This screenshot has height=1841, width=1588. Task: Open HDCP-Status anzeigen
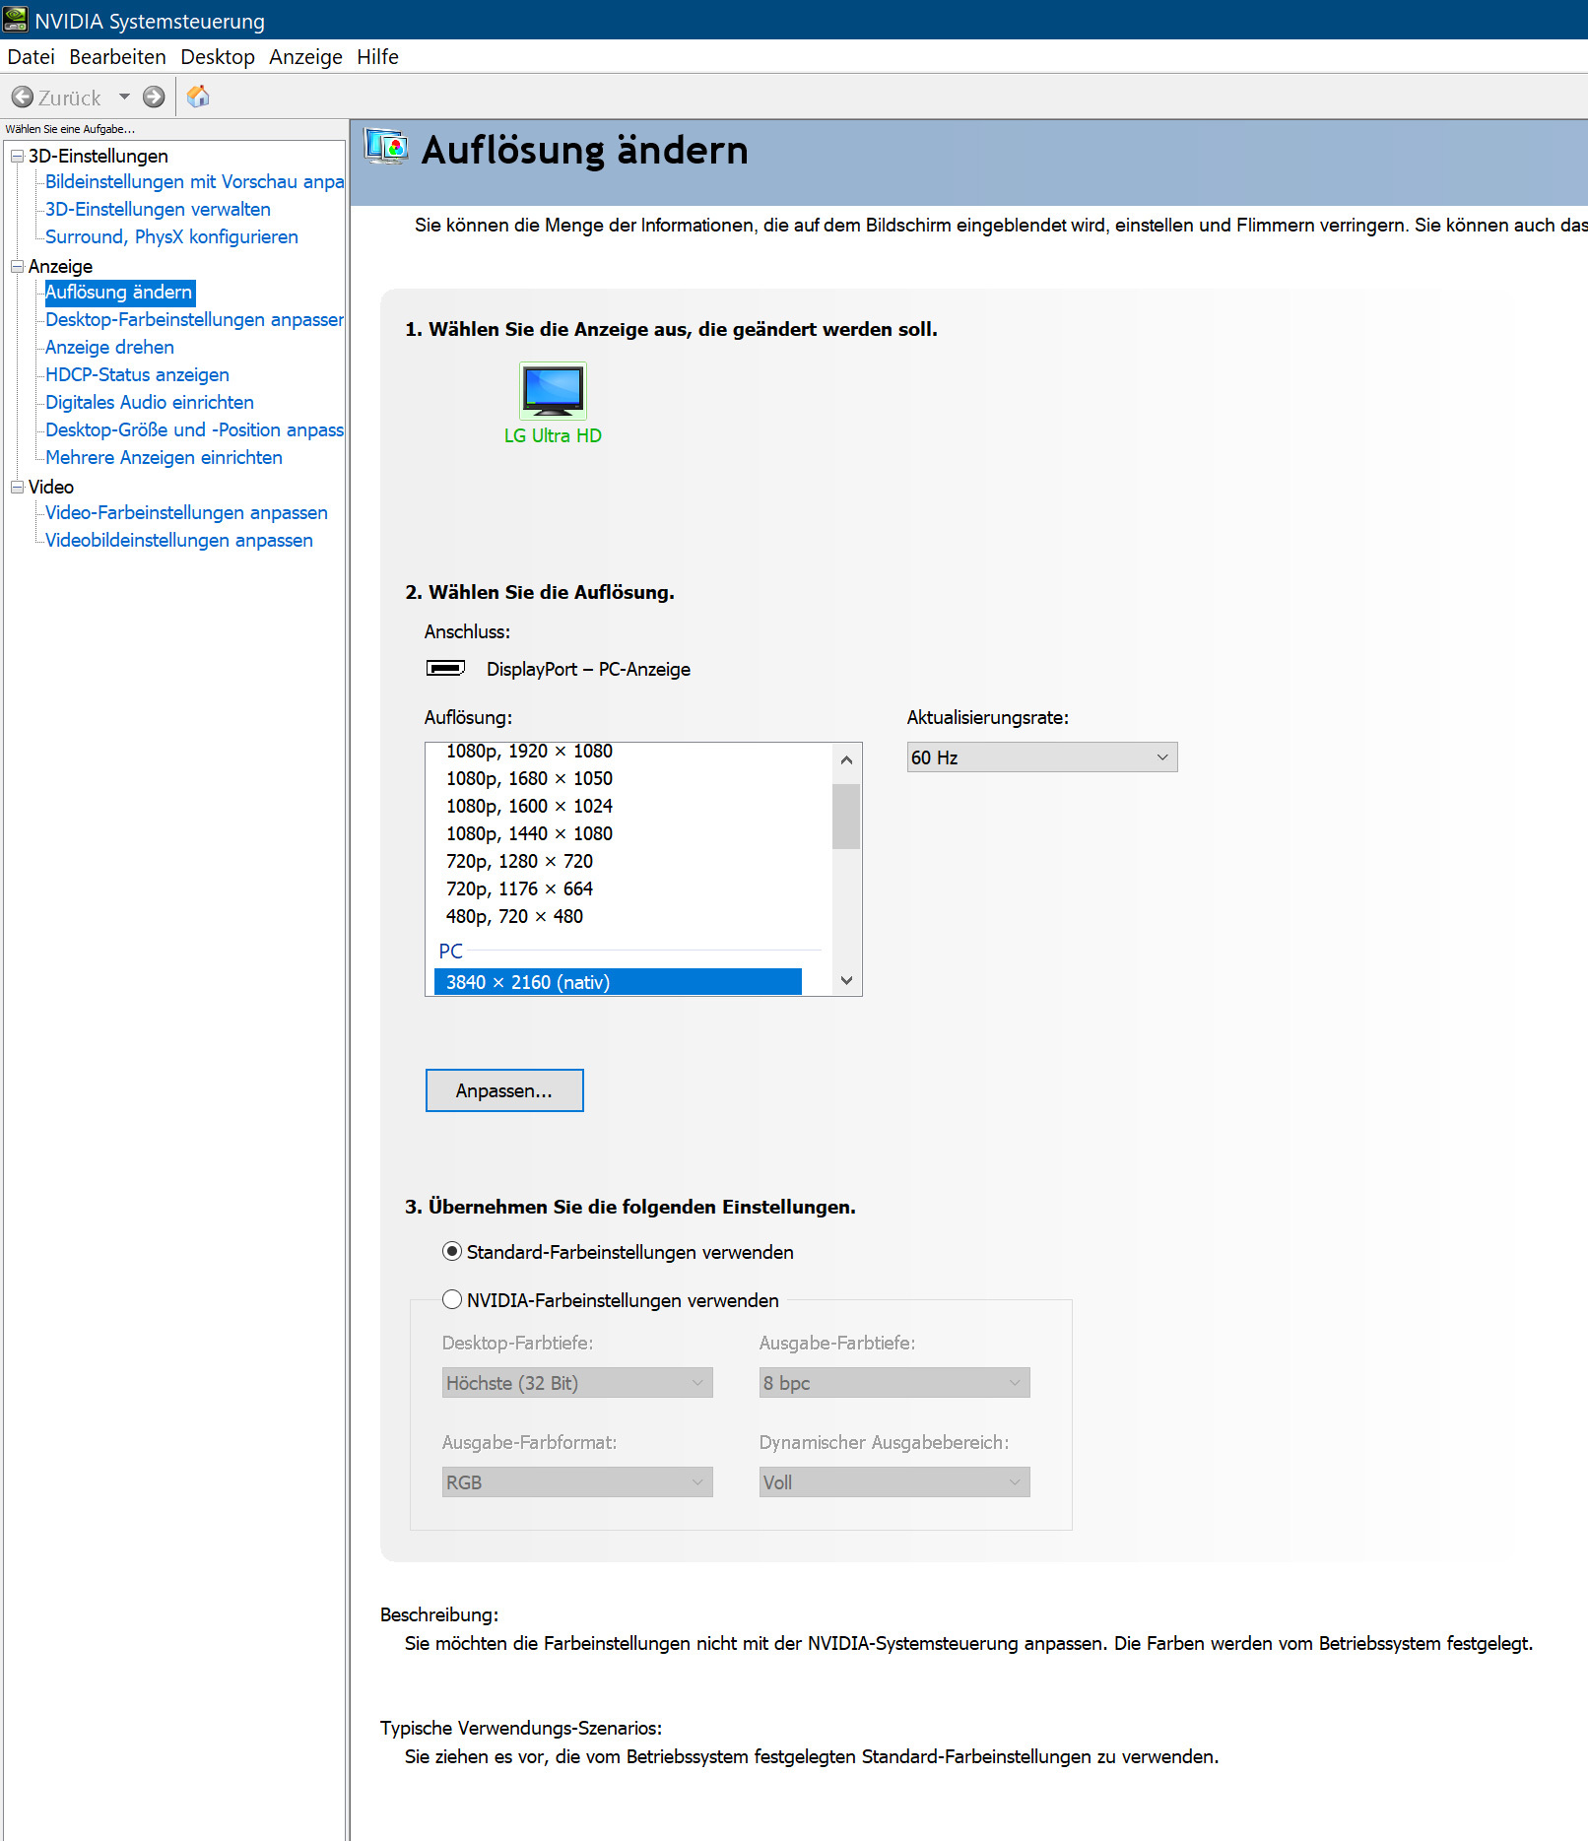[137, 374]
